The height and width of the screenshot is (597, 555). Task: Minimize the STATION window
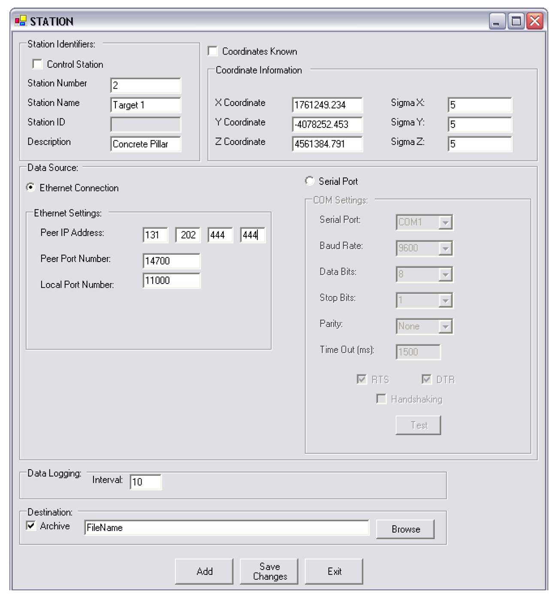click(x=497, y=21)
